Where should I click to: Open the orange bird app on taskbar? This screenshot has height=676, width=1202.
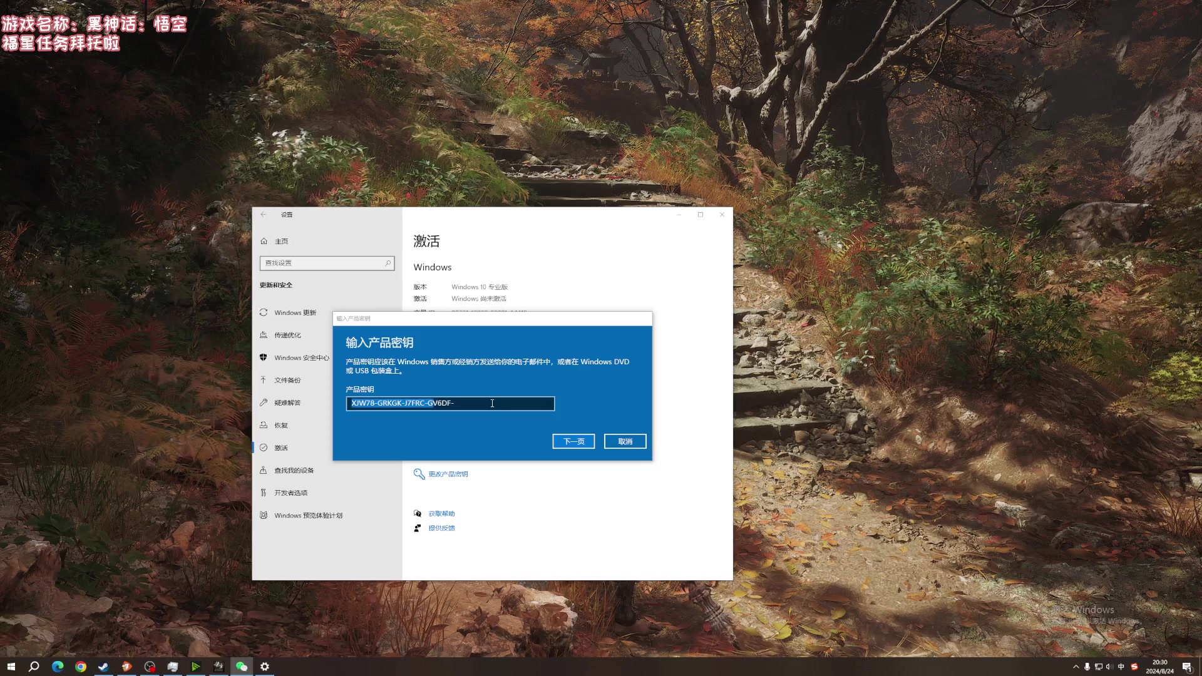click(126, 667)
